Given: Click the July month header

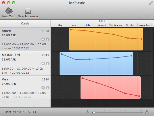Looking at the screenshot, I should (88, 25).
